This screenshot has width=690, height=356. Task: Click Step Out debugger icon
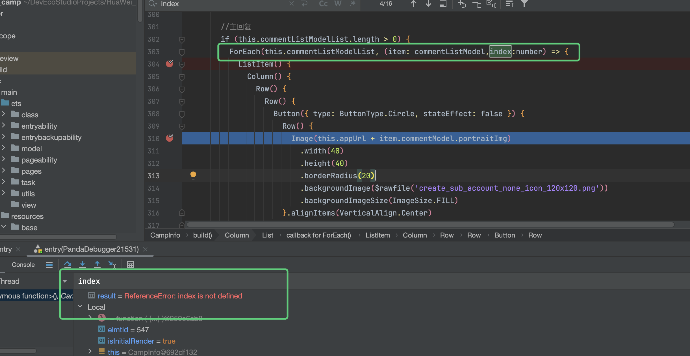pyautogui.click(x=97, y=265)
